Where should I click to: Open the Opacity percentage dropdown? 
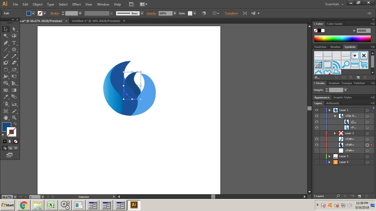click(x=175, y=13)
